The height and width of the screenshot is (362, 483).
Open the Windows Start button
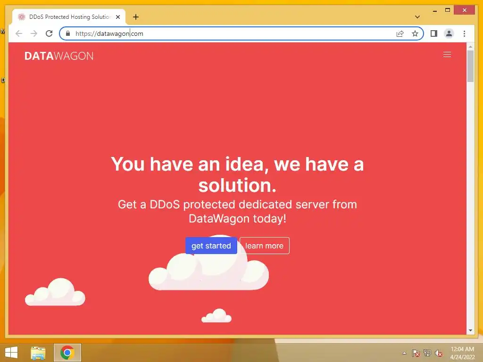11,353
